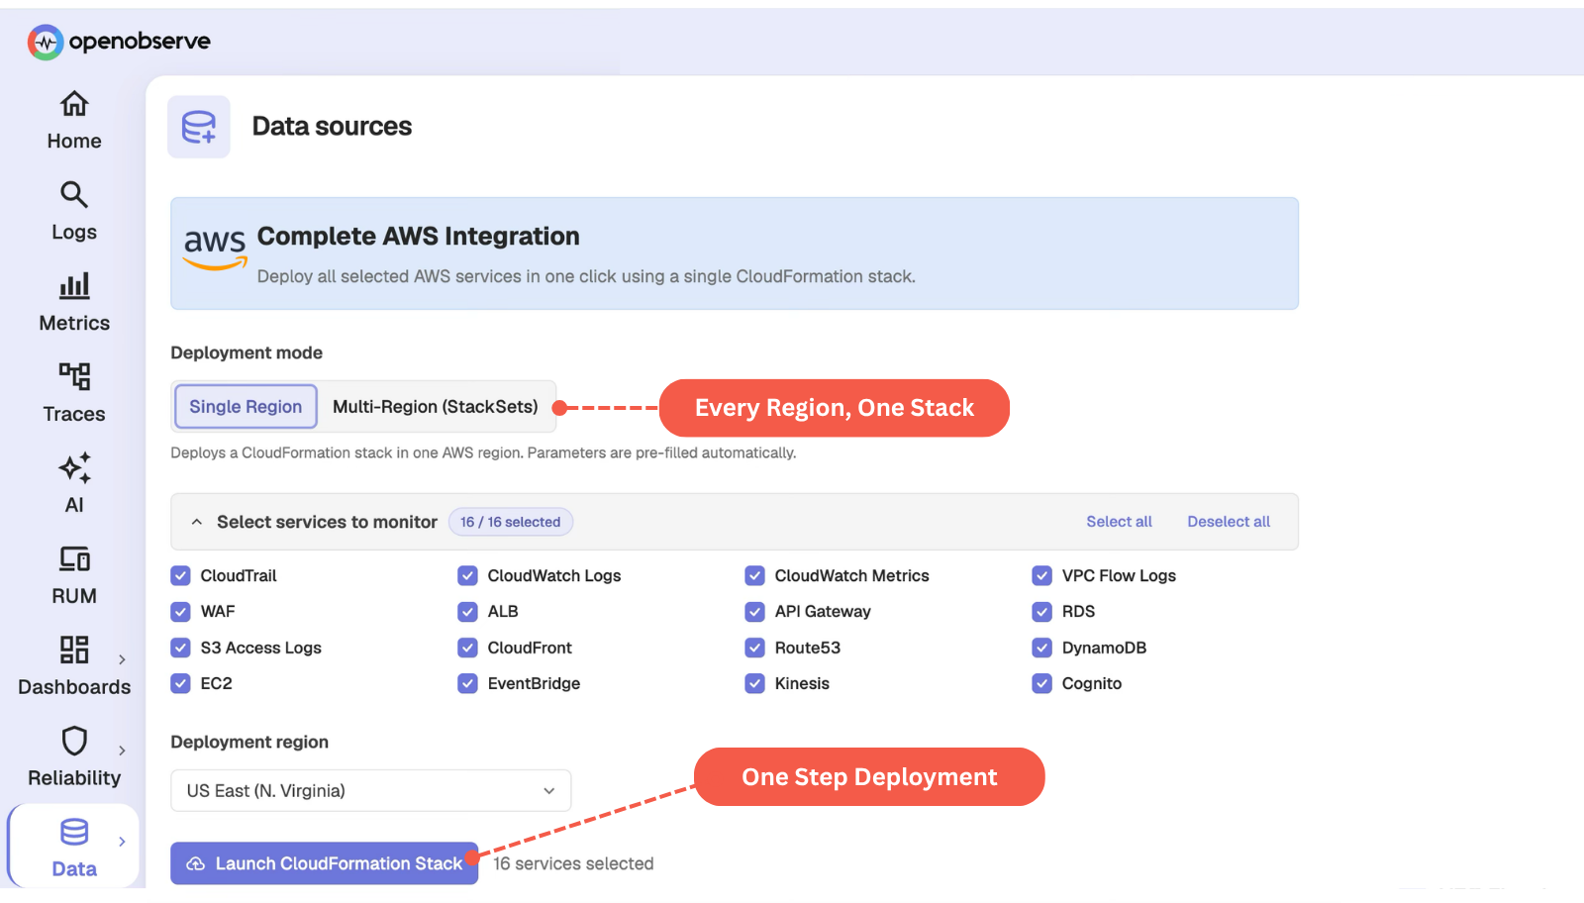
Task: Open Metrics bar chart icon
Action: pos(74,285)
